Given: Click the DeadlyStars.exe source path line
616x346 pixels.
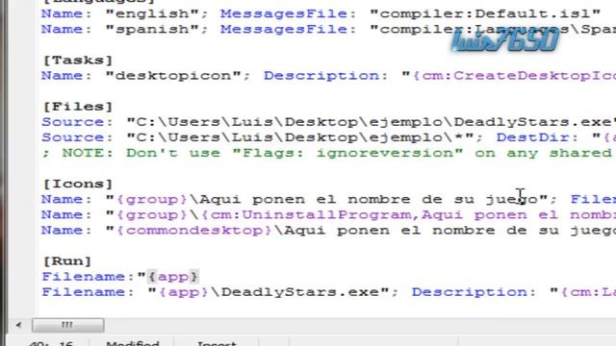Looking at the screenshot, I should [328, 122].
